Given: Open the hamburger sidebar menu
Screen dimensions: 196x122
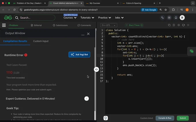Looking at the screenshot, I should click(4, 25).
